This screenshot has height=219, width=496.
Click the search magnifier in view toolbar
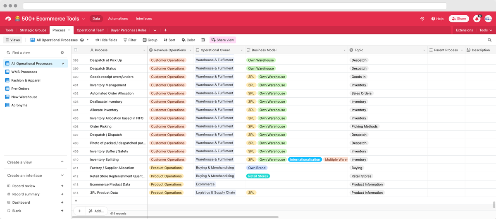[x=490, y=40]
